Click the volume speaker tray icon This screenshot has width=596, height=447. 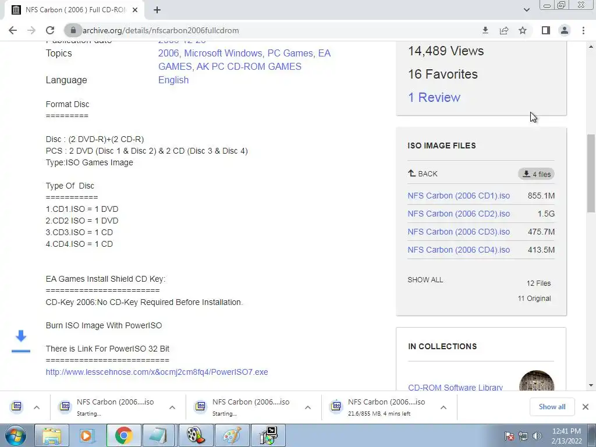coord(537,436)
